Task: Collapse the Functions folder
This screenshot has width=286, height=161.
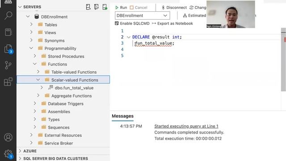Action: (x=35, y=64)
